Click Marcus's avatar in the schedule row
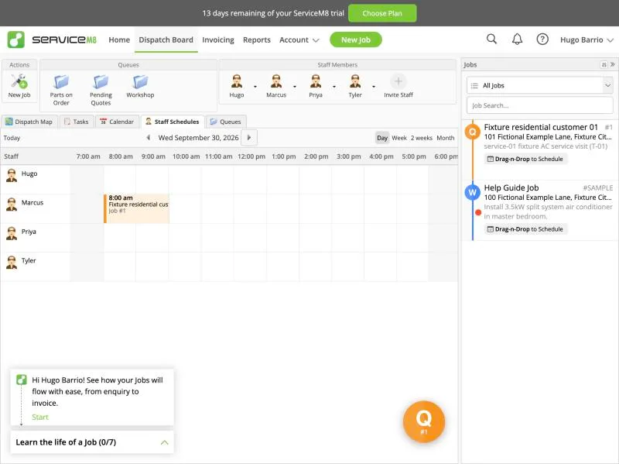Image resolution: width=619 pixels, height=464 pixels. coord(12,205)
